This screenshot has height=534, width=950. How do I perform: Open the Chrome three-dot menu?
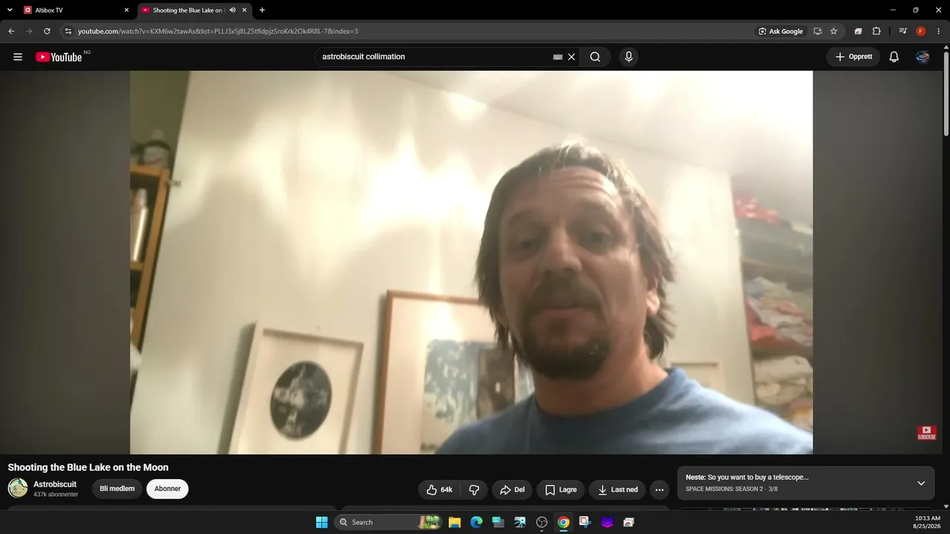939,31
